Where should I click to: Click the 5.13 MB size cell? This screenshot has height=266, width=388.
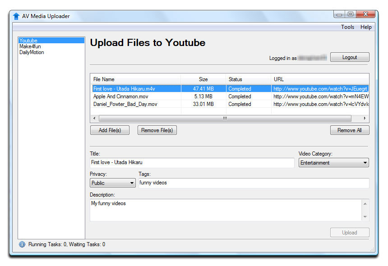point(203,96)
